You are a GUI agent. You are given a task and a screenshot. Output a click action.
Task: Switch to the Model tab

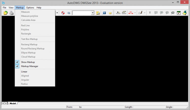(x=13, y=103)
